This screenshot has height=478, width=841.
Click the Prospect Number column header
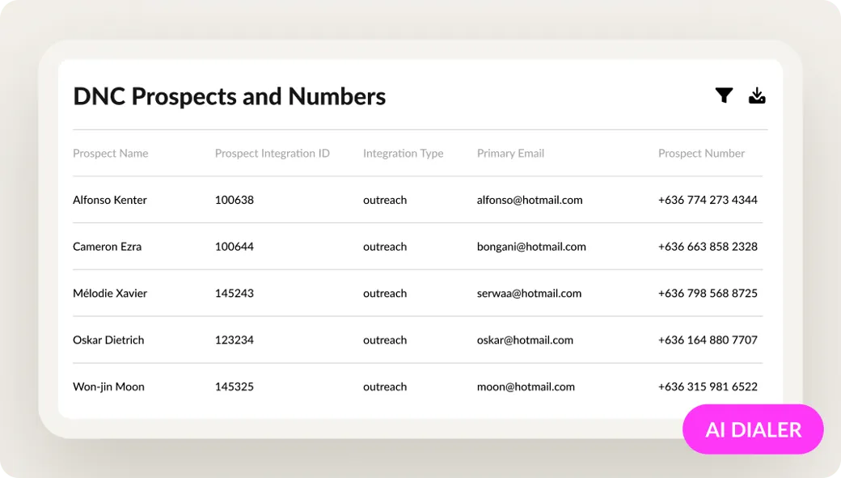click(701, 154)
